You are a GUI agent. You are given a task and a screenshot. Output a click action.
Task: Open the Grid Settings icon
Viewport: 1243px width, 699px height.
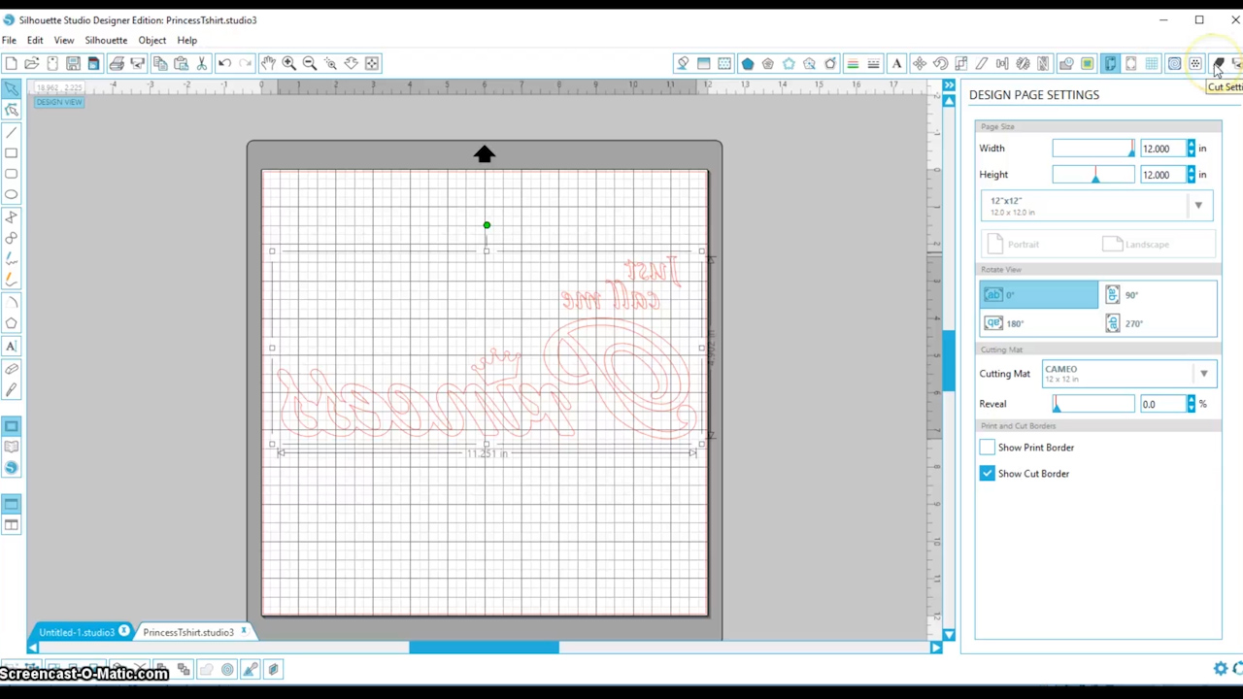tap(1152, 63)
